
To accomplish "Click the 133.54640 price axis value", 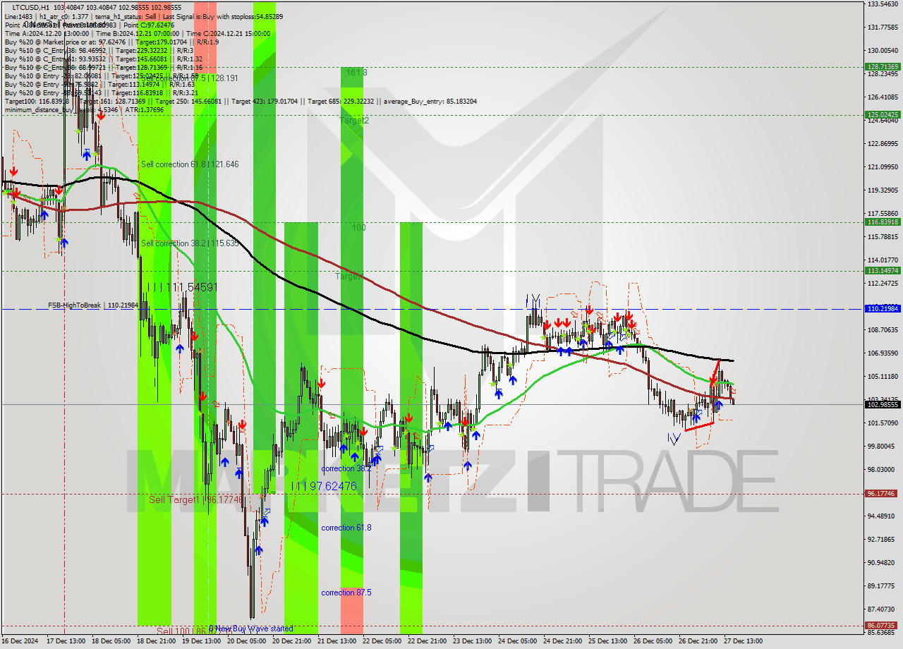I will point(883,4).
